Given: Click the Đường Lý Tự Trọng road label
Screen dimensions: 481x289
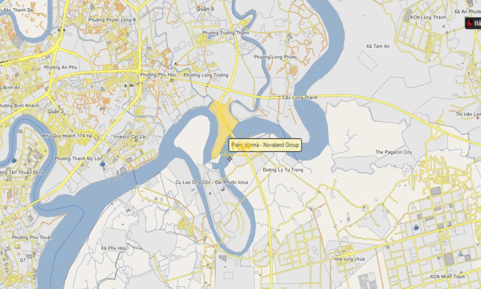Looking at the screenshot, I should coord(283,170).
